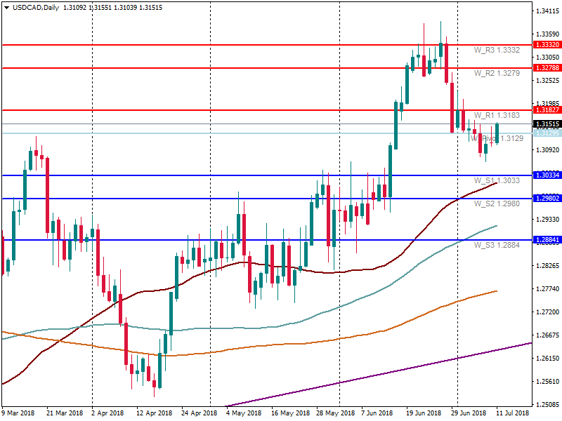Select the red 1.31827 axis price tag
The width and height of the screenshot is (562, 421).
pos(547,110)
